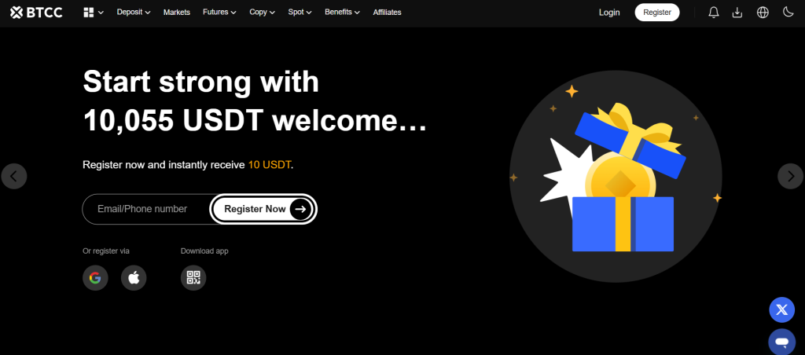Open the Affiliates page
The width and height of the screenshot is (805, 355).
coord(387,13)
